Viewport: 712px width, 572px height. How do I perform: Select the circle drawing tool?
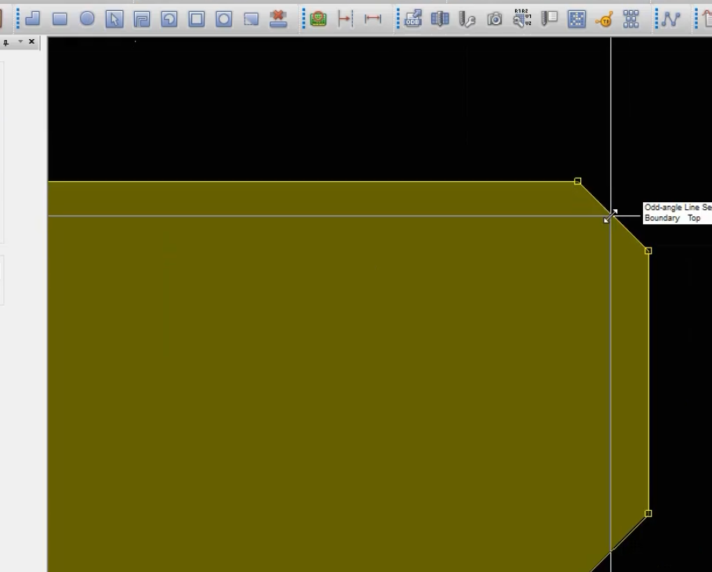click(x=87, y=19)
